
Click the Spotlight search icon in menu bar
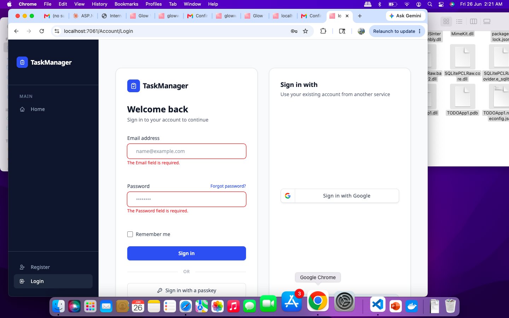tap(430, 4)
